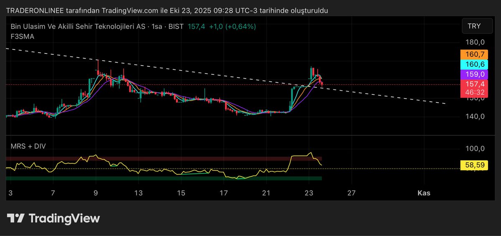Click the 13 date label on time axis
Image resolution: width=501 pixels, height=236 pixels.
[x=139, y=193]
